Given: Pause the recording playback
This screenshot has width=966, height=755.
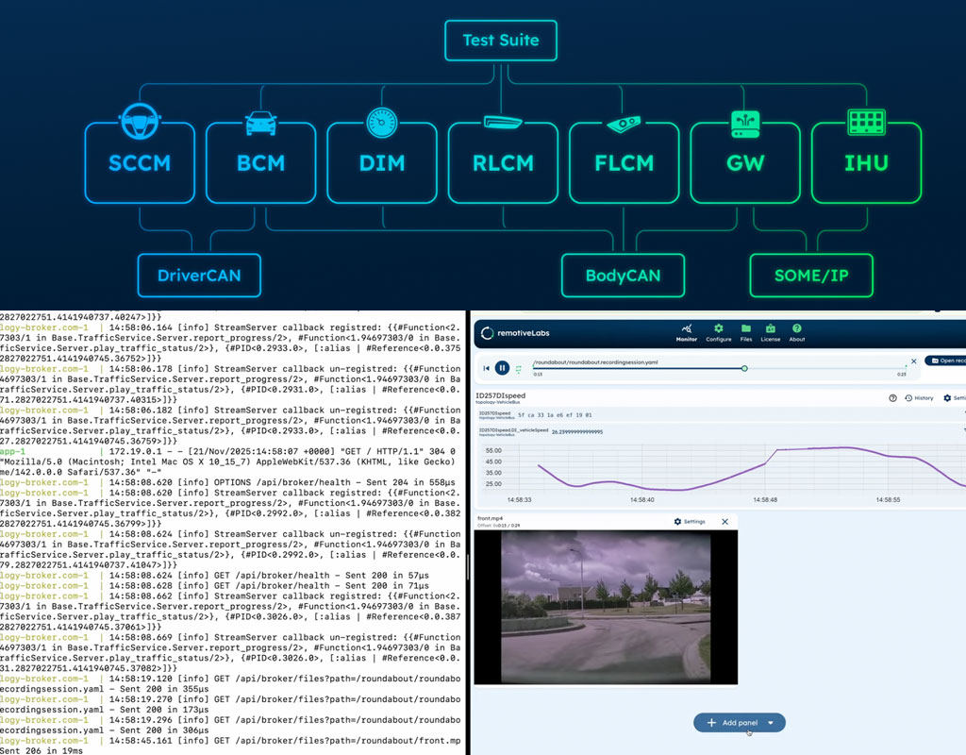Looking at the screenshot, I should tap(502, 368).
